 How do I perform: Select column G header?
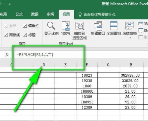108,65
